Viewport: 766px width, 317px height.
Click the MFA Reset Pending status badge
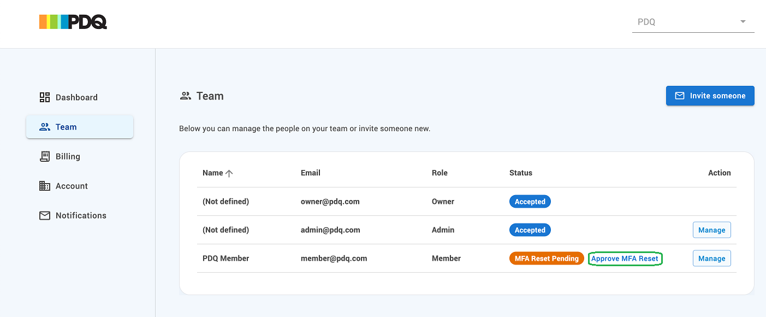(x=546, y=259)
